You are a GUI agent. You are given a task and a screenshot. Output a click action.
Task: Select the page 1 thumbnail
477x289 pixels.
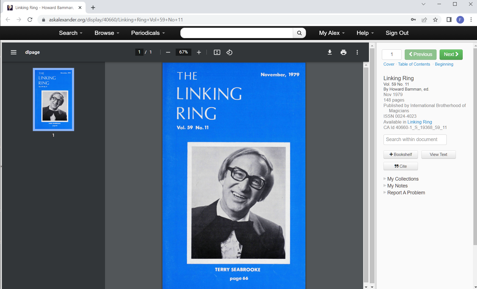[x=53, y=99]
